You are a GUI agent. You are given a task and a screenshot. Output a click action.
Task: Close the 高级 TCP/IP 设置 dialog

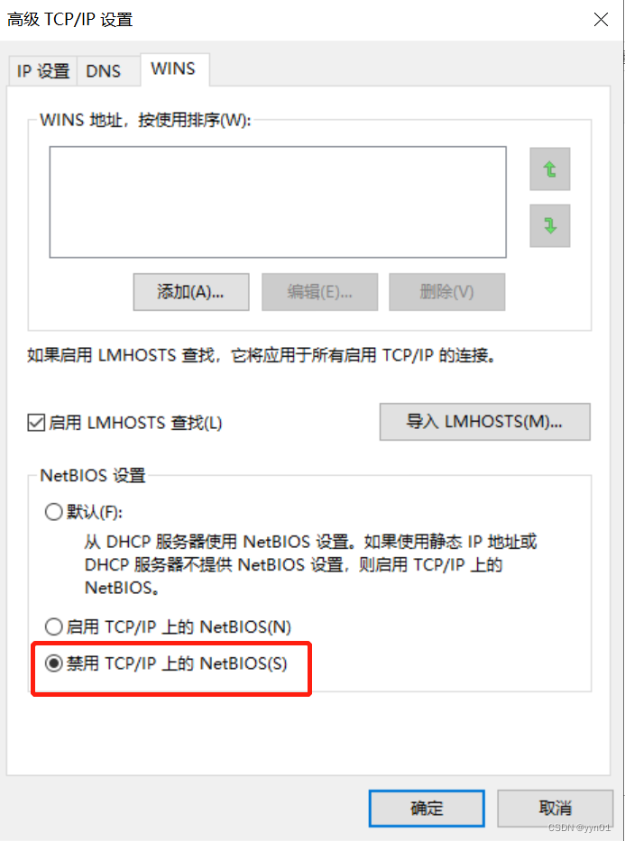tap(601, 20)
